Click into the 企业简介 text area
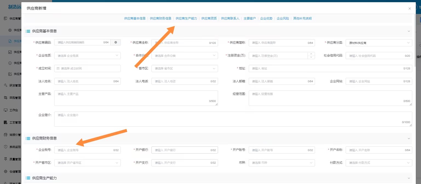Viewport: 421px width, 184px height. pyautogui.click(x=233, y=119)
